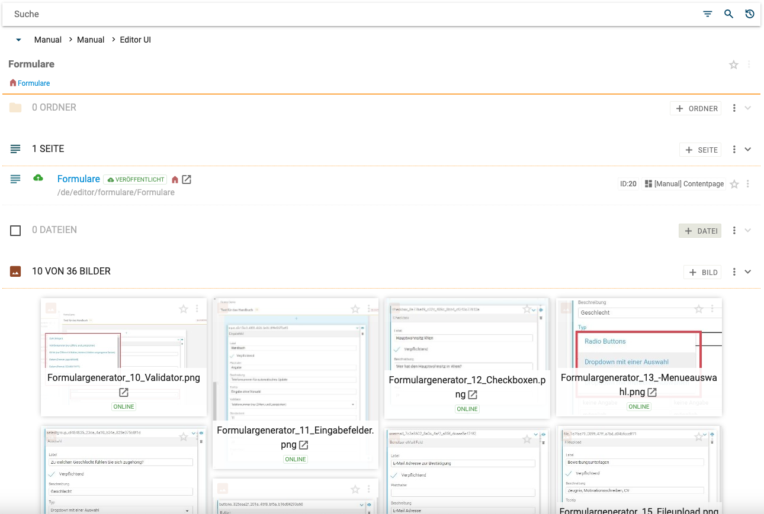Click the [Manual] Contentpage template label
764x514 pixels.
(x=684, y=184)
